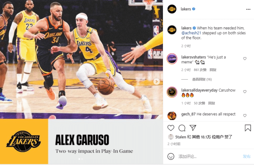The height and width of the screenshot is (165, 254).
Task: Like the lakersvshaters comment
Action: tap(245, 59)
